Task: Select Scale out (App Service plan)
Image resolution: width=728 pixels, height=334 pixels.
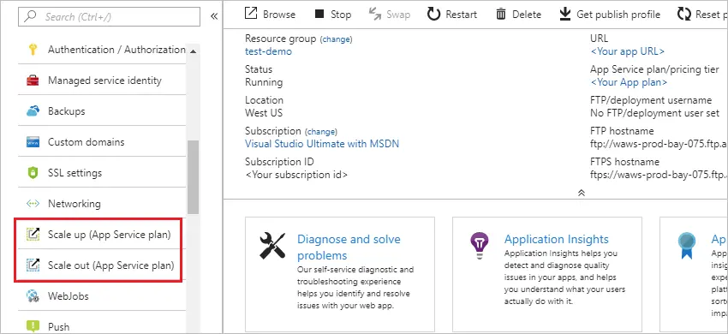Action: click(x=98, y=265)
